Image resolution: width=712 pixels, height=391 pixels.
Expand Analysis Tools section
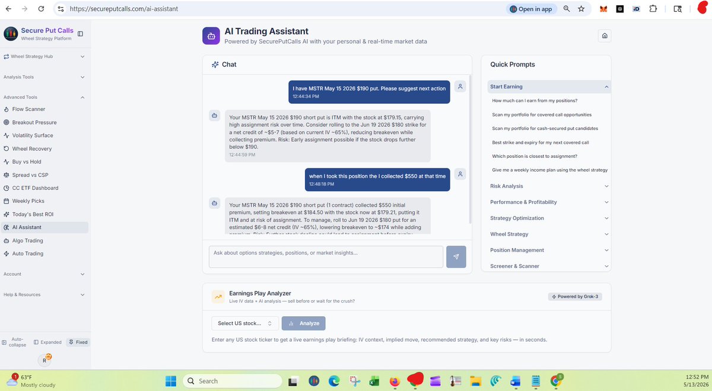(44, 77)
